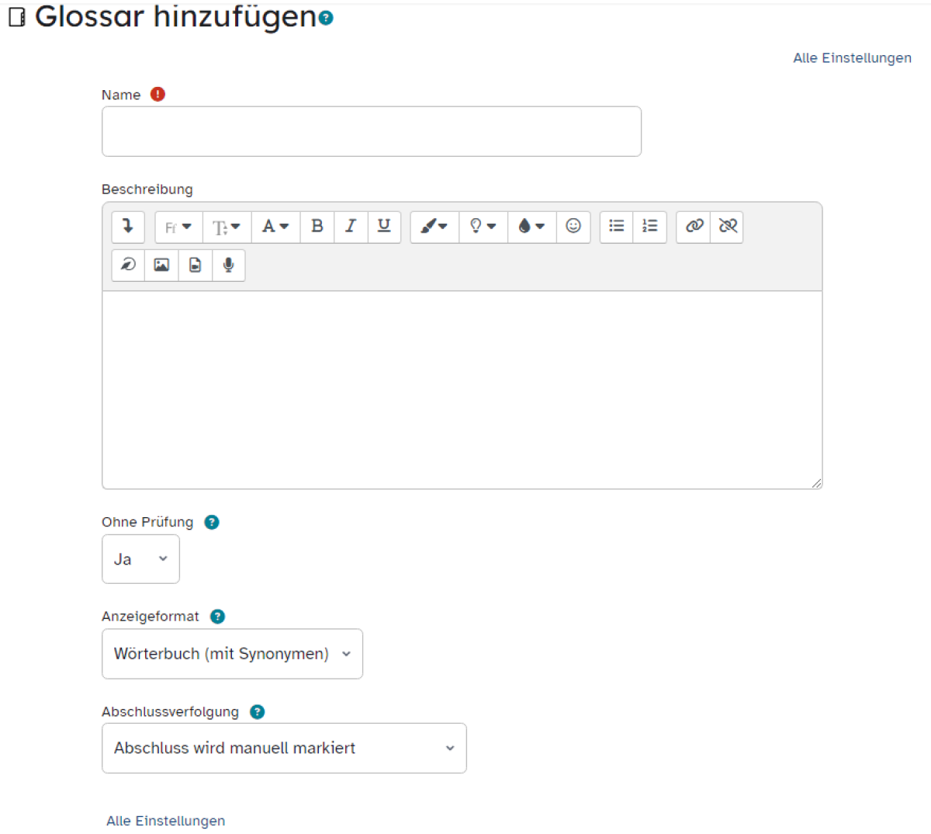Collapse the editor toolbar rows
Image resolution: width=931 pixels, height=834 pixels.
pos(127,227)
